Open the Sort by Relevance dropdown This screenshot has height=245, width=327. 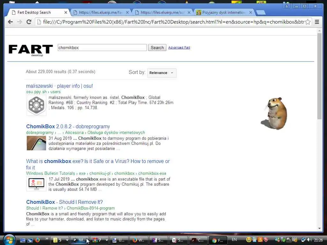click(162, 73)
